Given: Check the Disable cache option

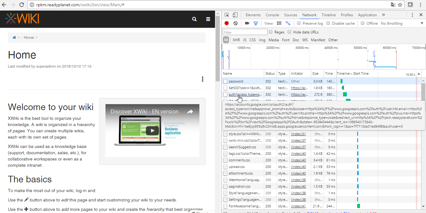Looking at the screenshot, I should coord(328,23).
